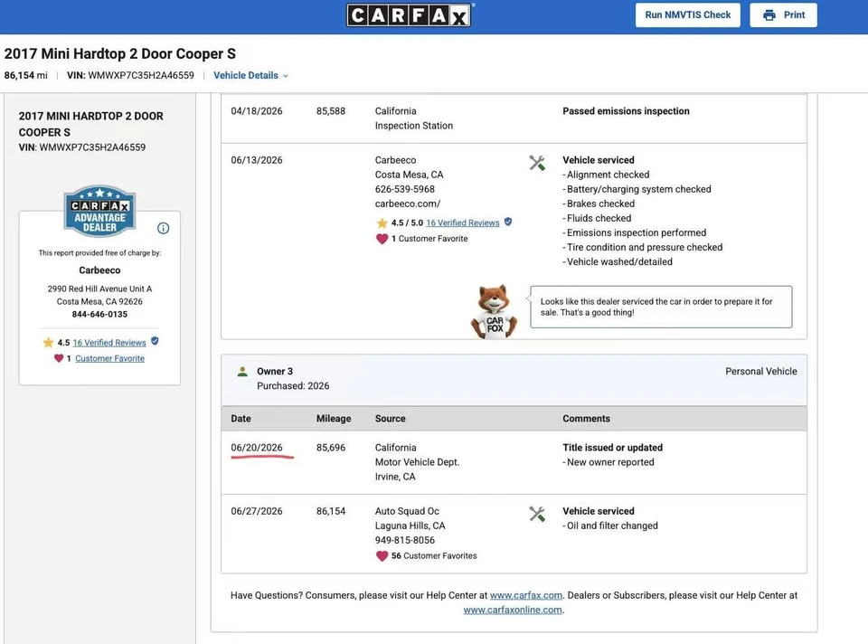The width and height of the screenshot is (868, 644).
Task: Click Auto Squad phone 949-815-8056
Action: [x=405, y=540]
